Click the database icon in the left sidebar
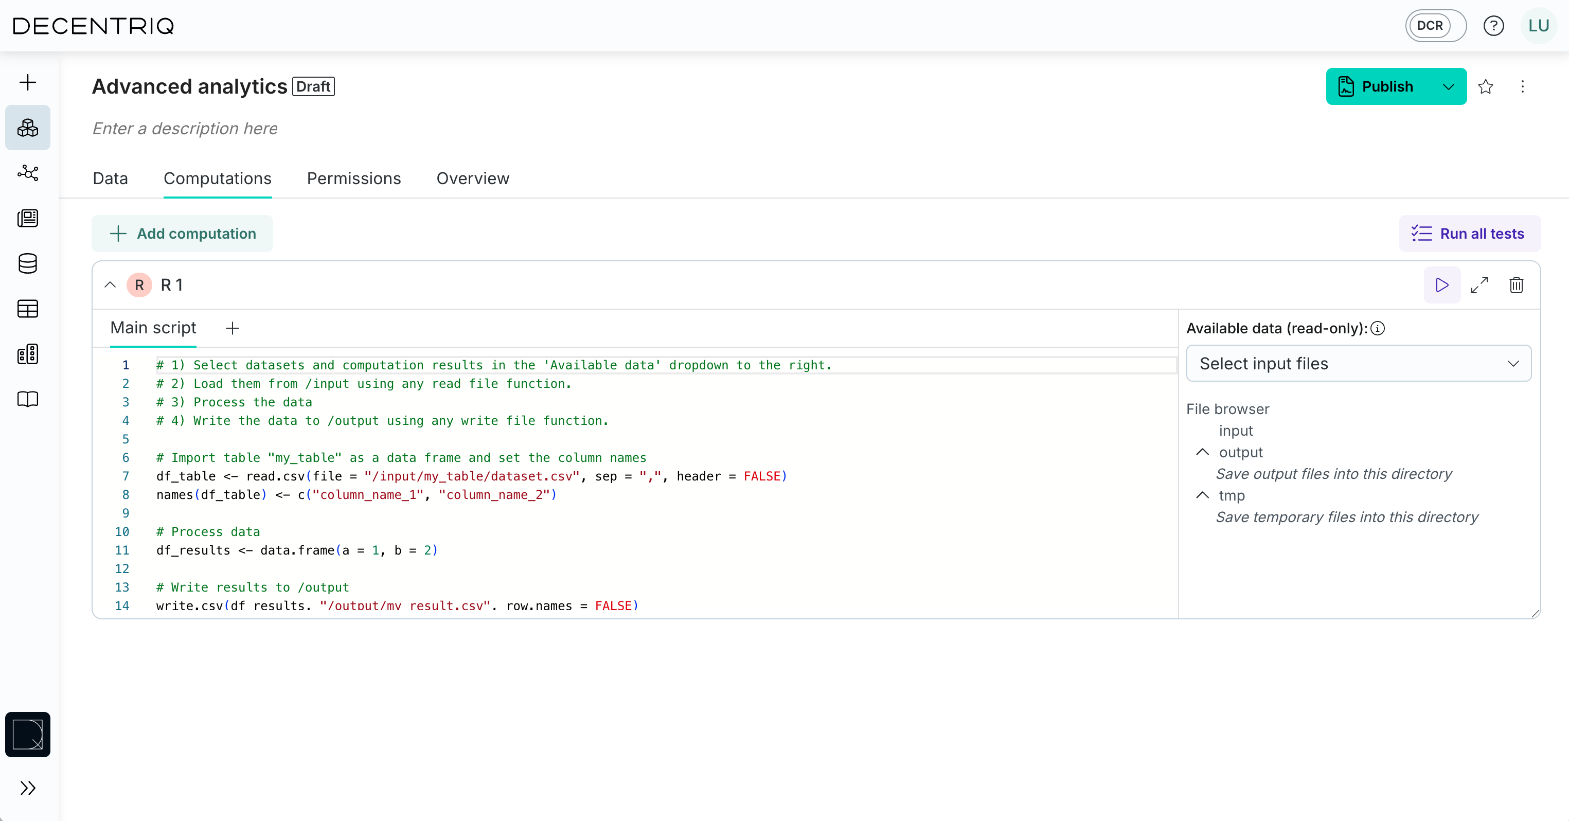1569x821 pixels. coord(27,264)
